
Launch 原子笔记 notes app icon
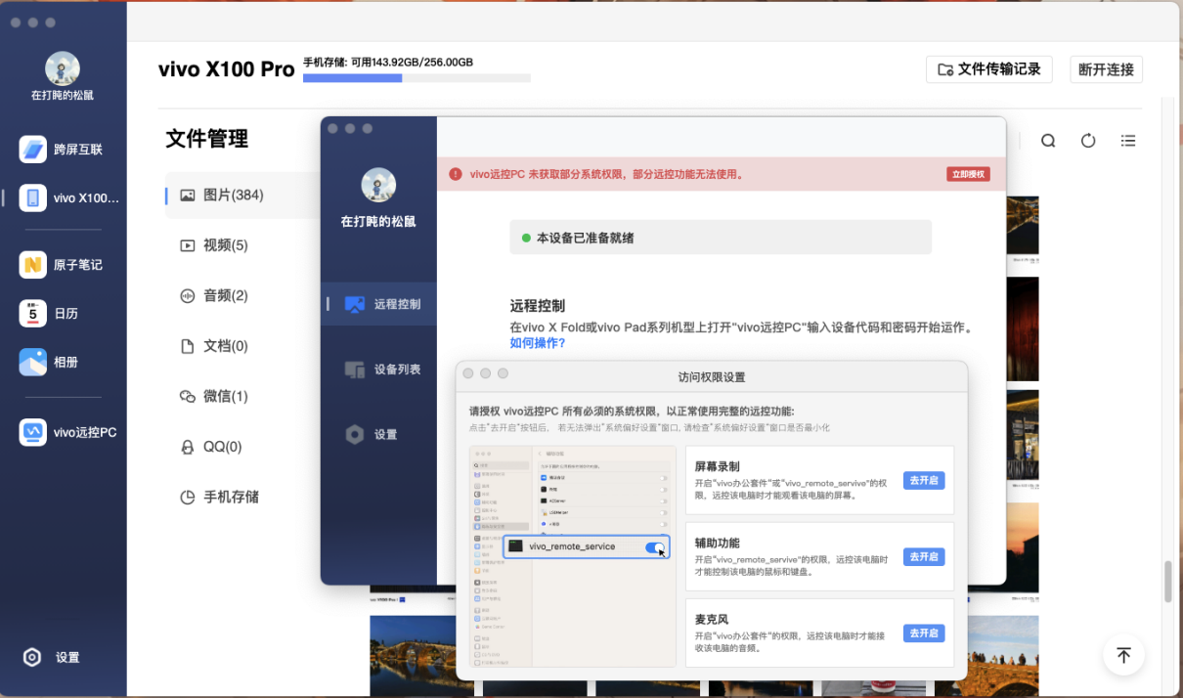tap(32, 265)
